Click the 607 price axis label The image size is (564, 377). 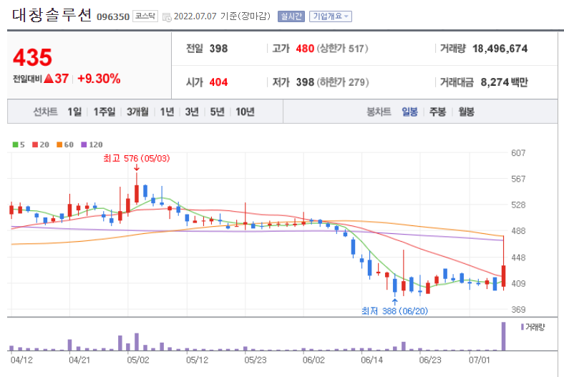[518, 153]
